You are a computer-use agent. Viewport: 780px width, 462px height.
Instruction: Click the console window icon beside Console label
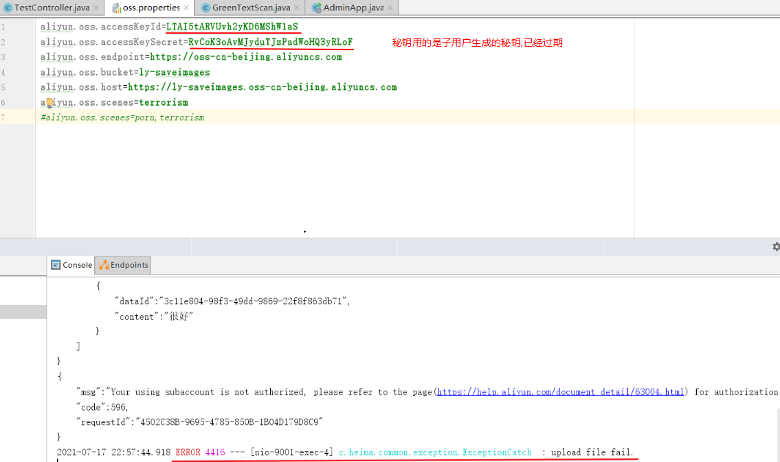click(56, 265)
